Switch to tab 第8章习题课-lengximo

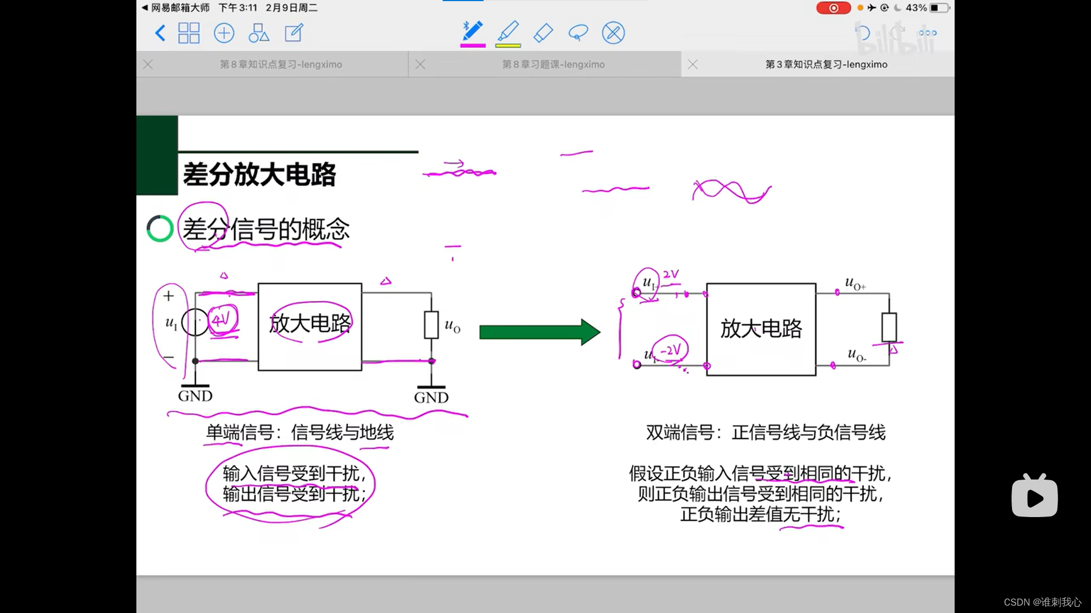coord(553,65)
